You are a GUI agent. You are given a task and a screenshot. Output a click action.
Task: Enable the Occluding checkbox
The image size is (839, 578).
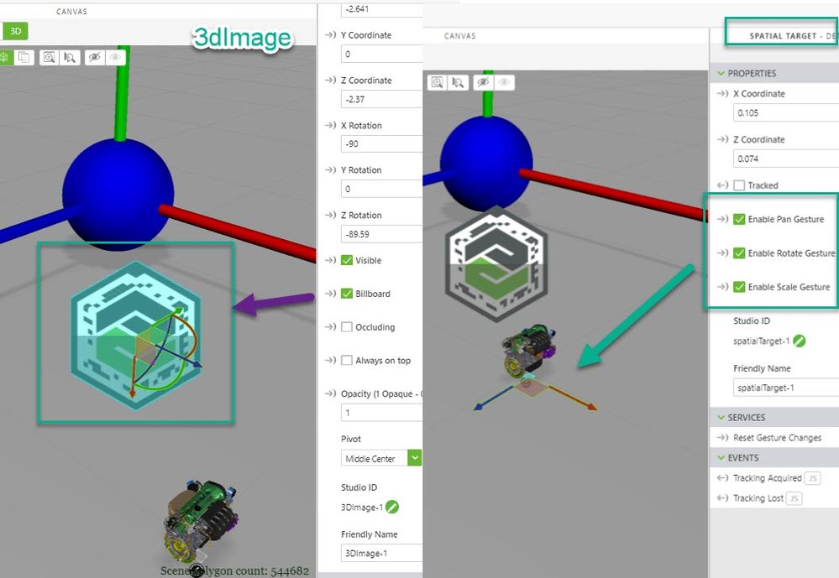[x=347, y=326]
